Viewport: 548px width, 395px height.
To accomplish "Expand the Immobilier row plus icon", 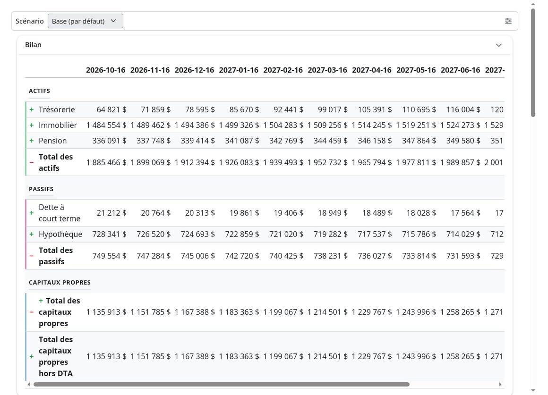I will tap(32, 125).
